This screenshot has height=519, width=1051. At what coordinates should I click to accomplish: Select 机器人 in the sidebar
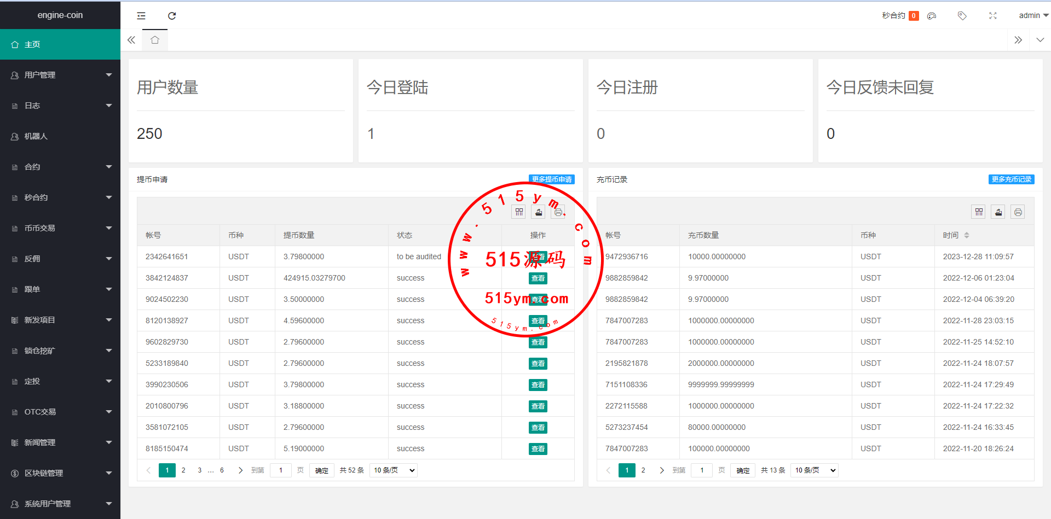coord(36,136)
